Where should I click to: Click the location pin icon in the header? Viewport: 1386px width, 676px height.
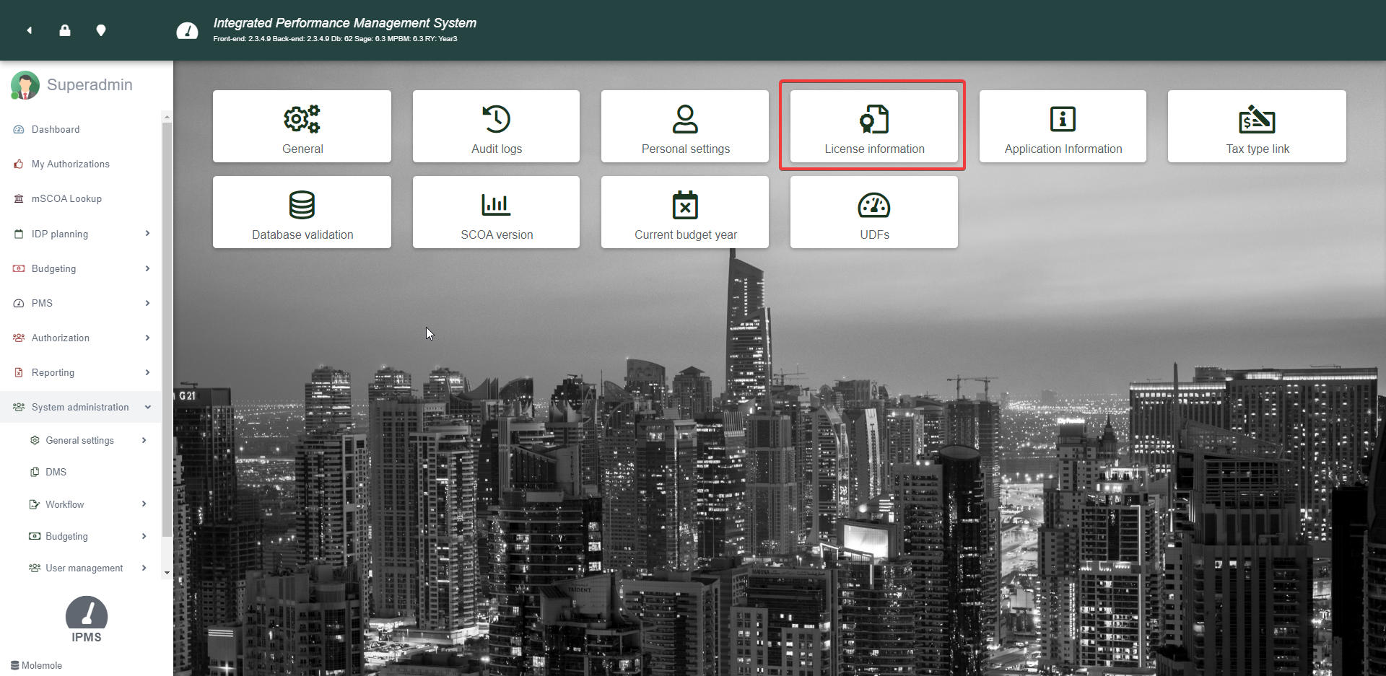pyautogui.click(x=101, y=30)
